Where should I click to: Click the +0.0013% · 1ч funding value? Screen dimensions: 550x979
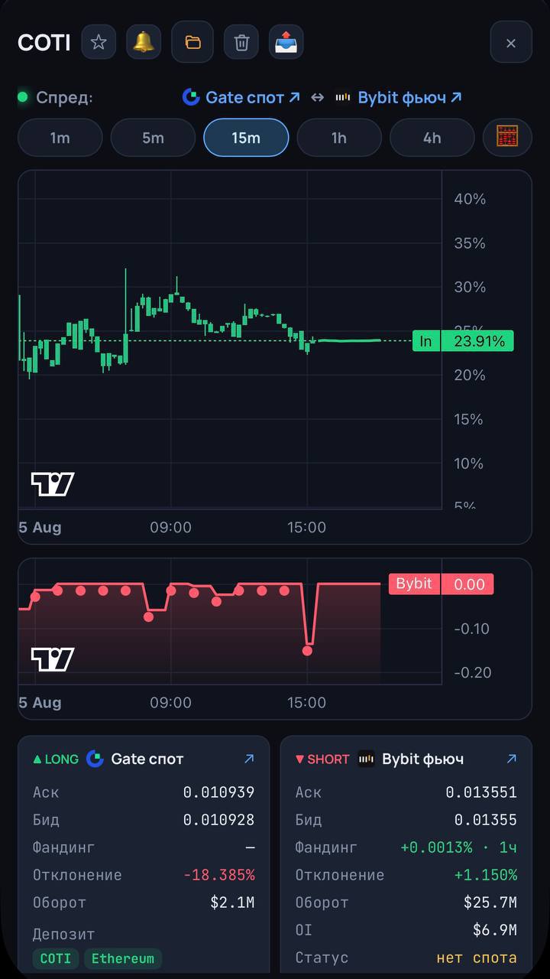(458, 847)
